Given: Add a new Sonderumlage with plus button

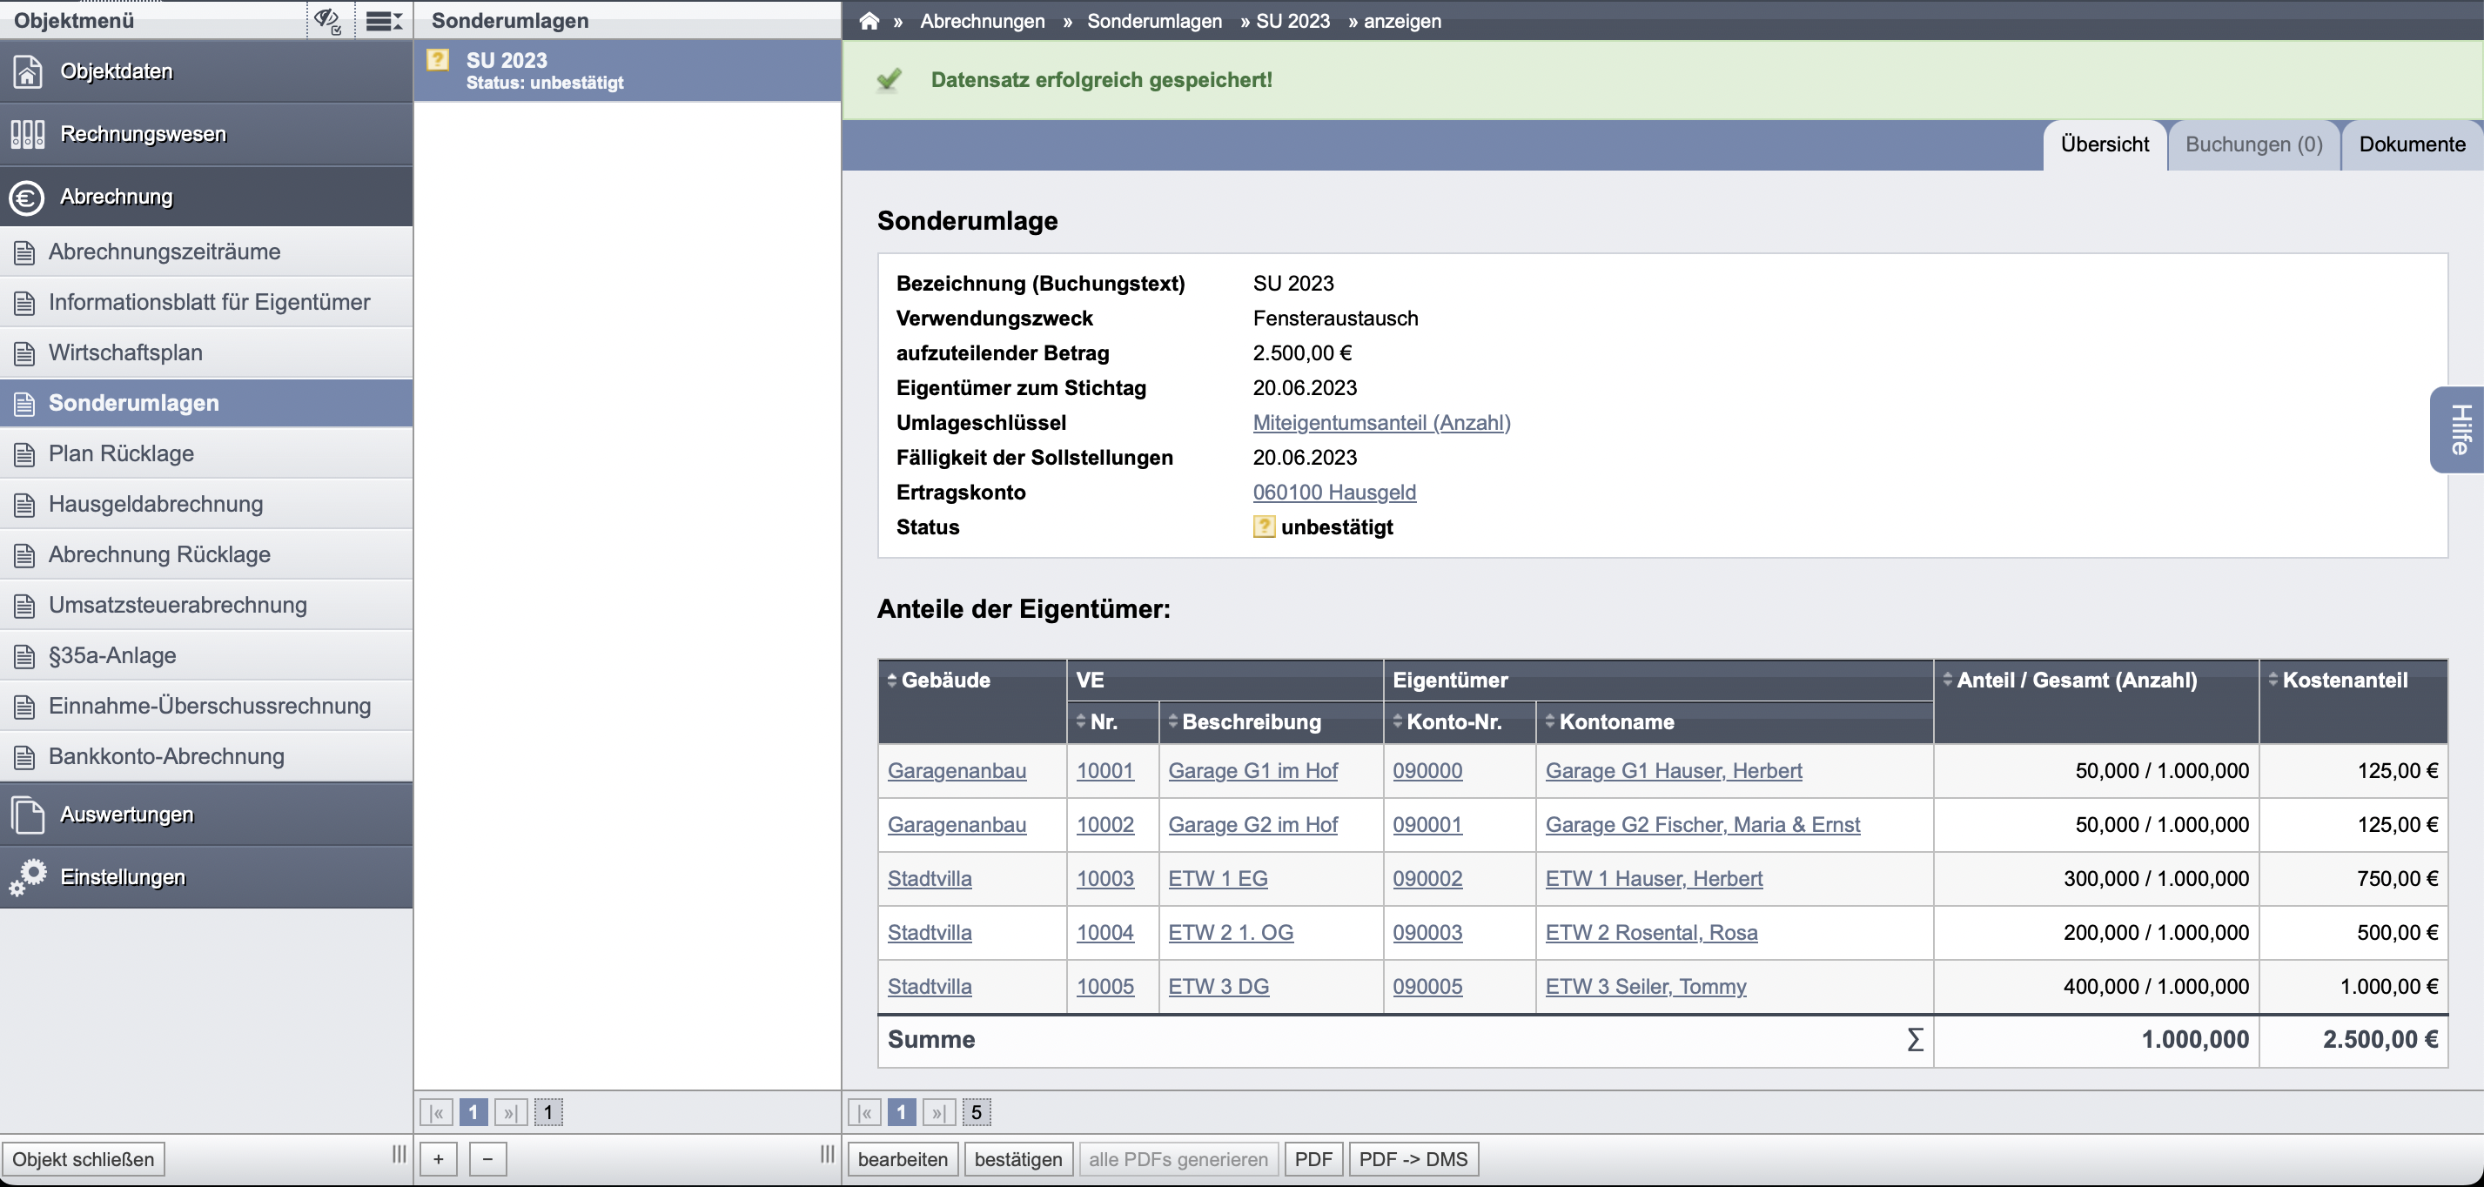Looking at the screenshot, I should 438,1159.
